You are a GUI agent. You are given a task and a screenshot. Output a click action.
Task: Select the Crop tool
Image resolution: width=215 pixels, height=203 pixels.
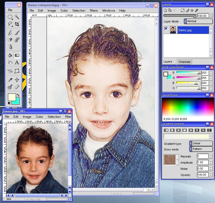pyautogui.click(x=17, y=24)
